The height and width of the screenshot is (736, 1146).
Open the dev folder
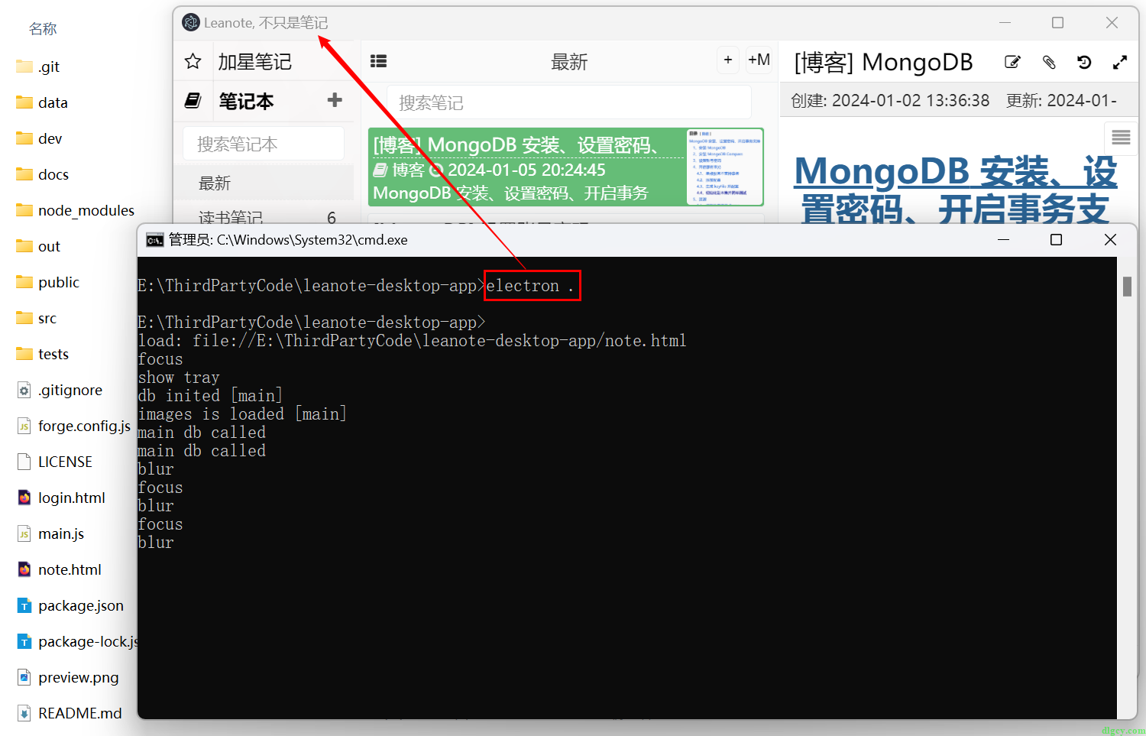pyautogui.click(x=39, y=138)
